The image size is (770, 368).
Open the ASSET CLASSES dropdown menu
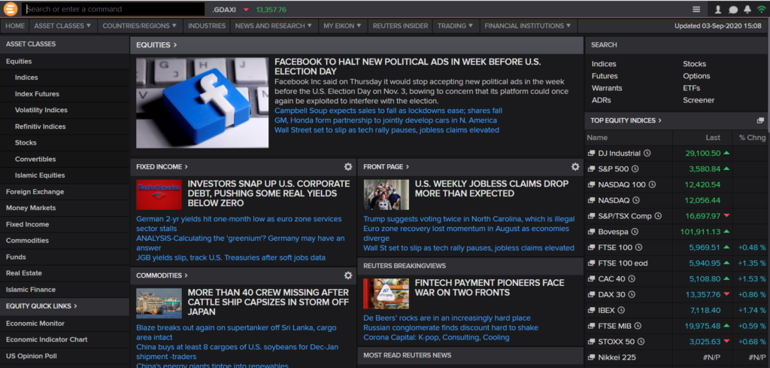(x=63, y=26)
